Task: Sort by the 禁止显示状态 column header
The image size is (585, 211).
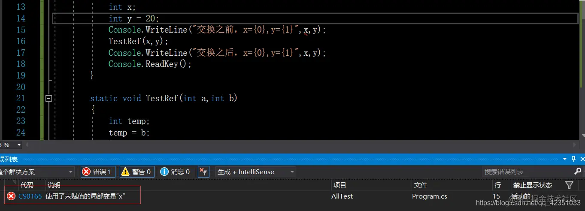Action: pyautogui.click(x=533, y=185)
